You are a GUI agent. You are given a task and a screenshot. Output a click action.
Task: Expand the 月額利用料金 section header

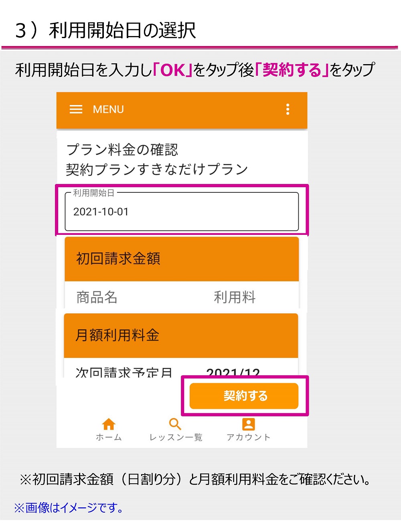tap(180, 336)
